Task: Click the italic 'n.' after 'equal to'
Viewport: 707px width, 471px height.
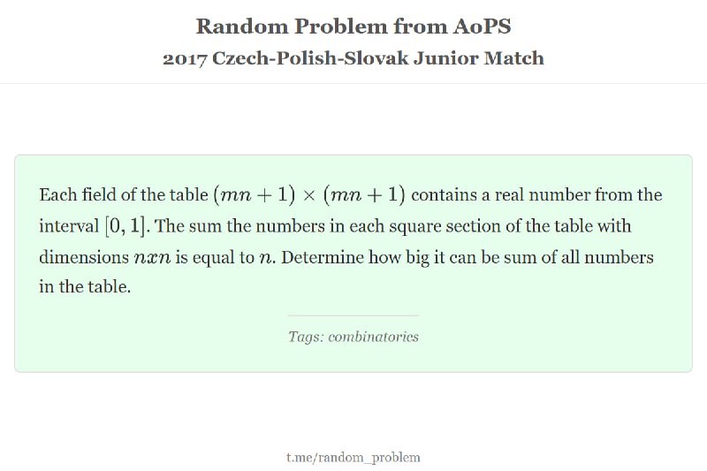Action: point(267,258)
